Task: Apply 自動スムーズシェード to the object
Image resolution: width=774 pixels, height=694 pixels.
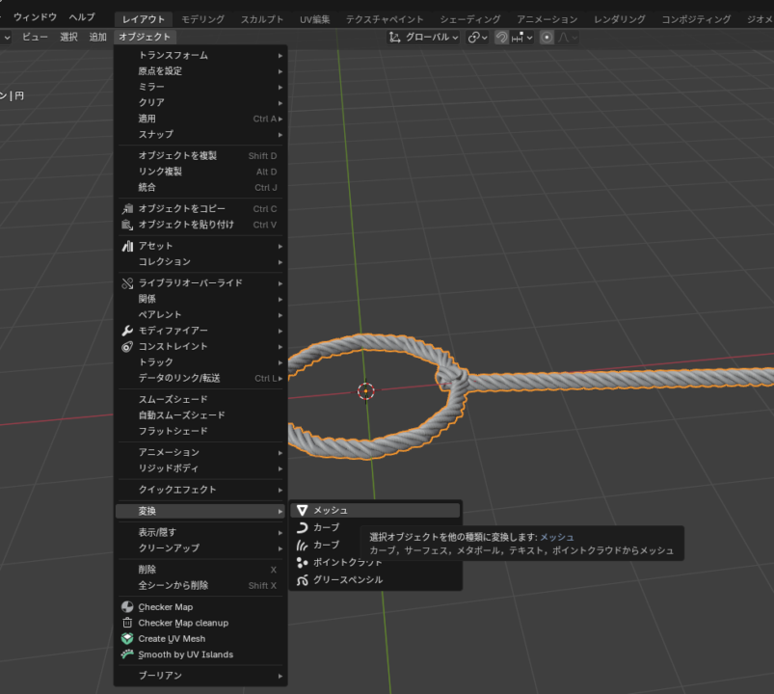Action: pos(181,415)
